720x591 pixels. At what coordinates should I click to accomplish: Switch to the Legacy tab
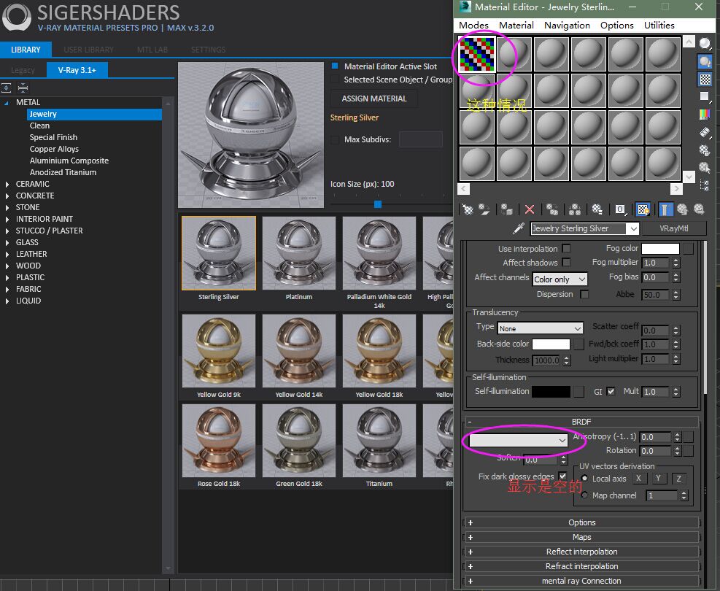[x=23, y=70]
